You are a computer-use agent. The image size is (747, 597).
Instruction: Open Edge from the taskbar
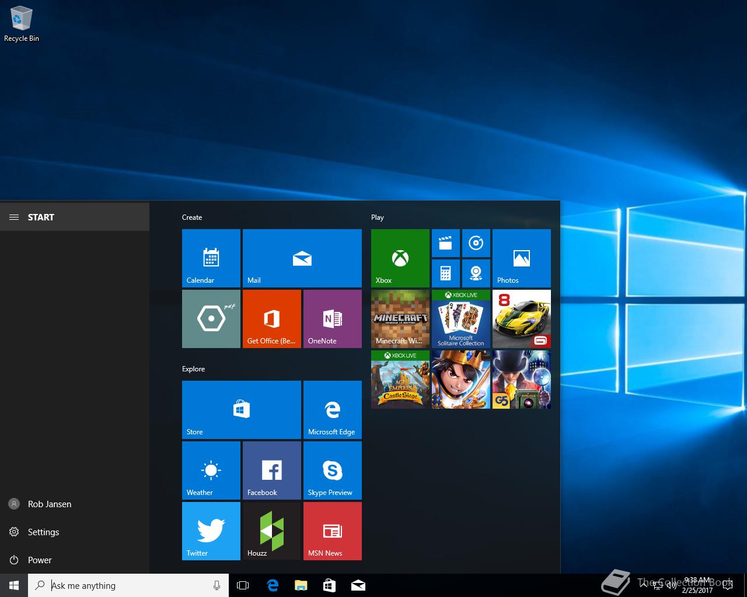pyautogui.click(x=272, y=585)
